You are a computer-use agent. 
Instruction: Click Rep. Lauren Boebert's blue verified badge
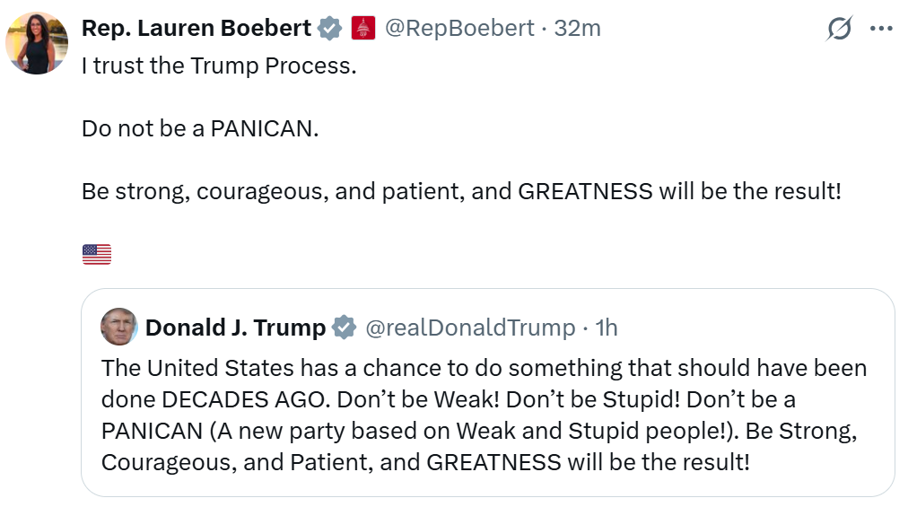coord(329,29)
